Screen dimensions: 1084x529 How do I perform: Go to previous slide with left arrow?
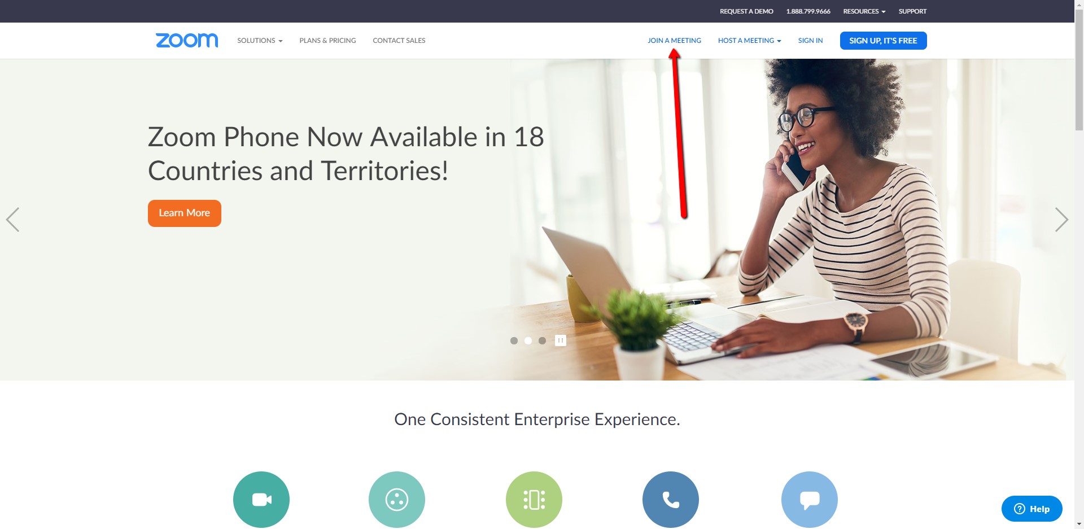(12, 220)
